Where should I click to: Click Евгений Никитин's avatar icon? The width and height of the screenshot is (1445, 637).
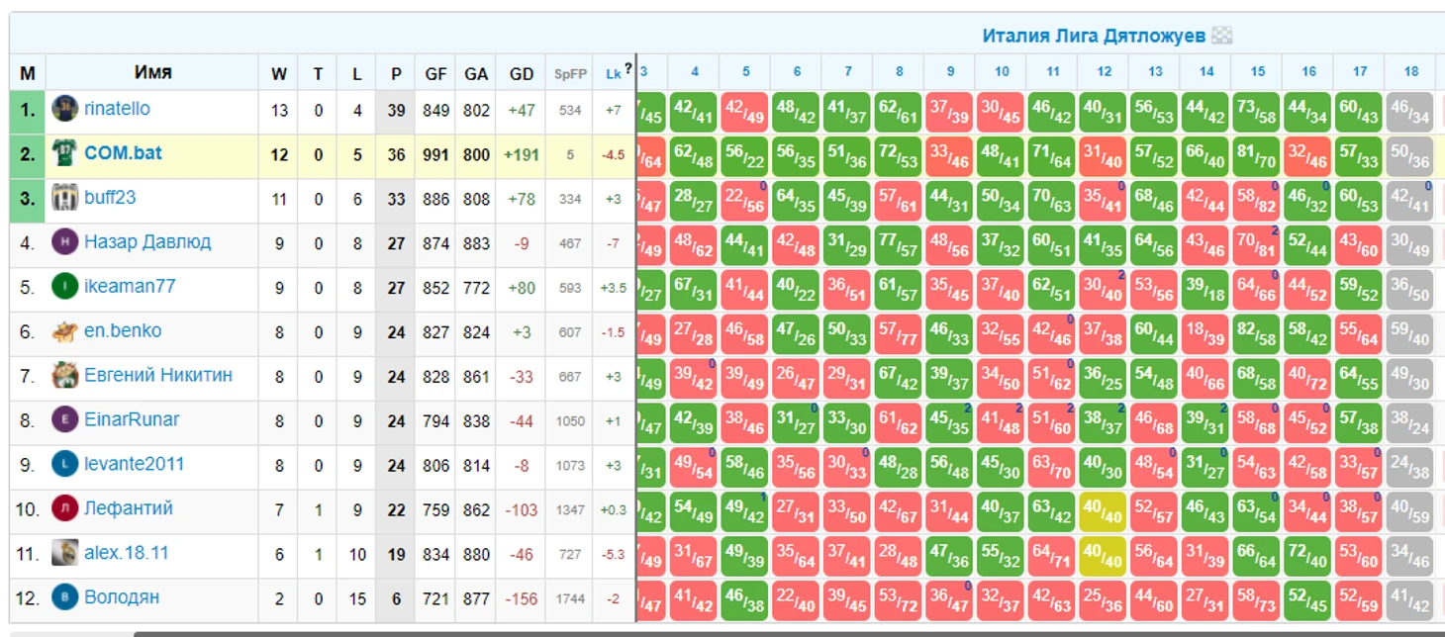64,375
